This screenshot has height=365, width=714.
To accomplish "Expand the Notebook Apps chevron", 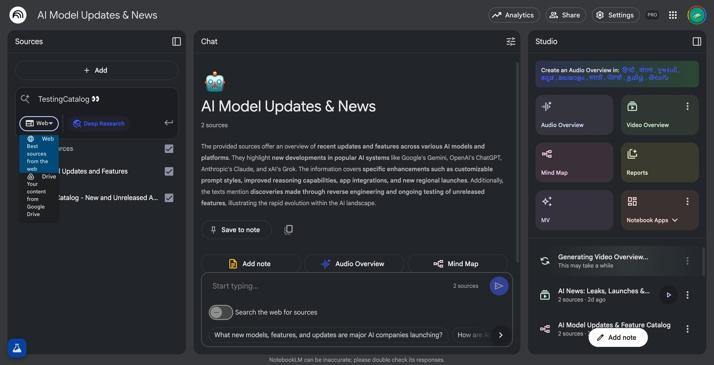I will 675,220.
